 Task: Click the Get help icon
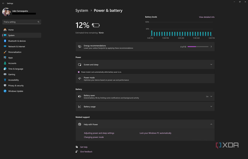tap(77, 147)
